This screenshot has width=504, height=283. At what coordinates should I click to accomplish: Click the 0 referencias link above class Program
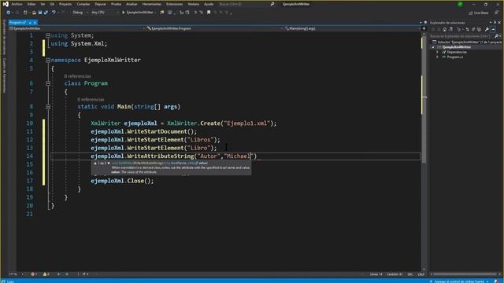pos(77,76)
